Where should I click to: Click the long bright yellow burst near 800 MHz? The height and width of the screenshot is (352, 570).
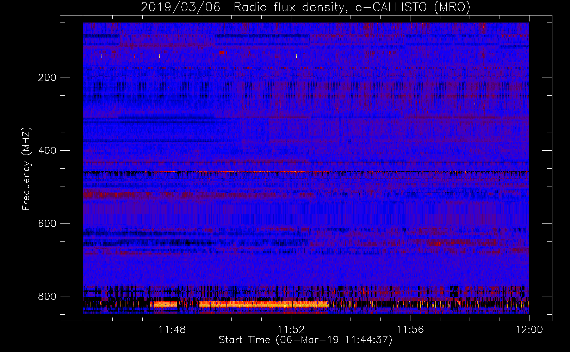click(264, 304)
